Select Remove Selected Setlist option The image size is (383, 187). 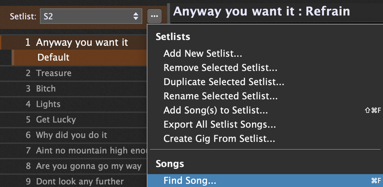[220, 68]
